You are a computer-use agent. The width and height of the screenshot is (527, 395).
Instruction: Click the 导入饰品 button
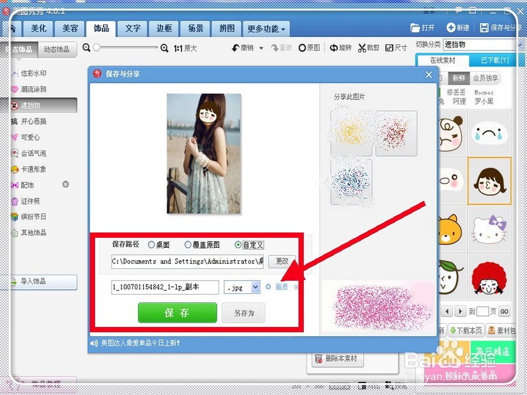pos(44,281)
